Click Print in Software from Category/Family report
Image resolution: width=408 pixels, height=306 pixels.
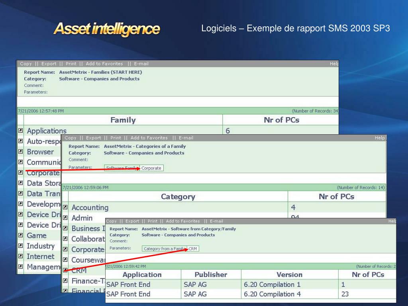pos(153,221)
